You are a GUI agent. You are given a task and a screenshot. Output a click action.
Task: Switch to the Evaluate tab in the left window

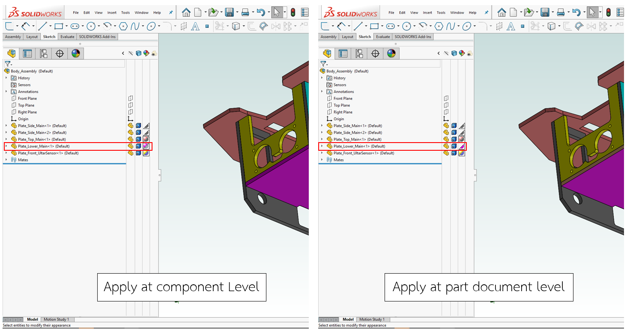(67, 37)
